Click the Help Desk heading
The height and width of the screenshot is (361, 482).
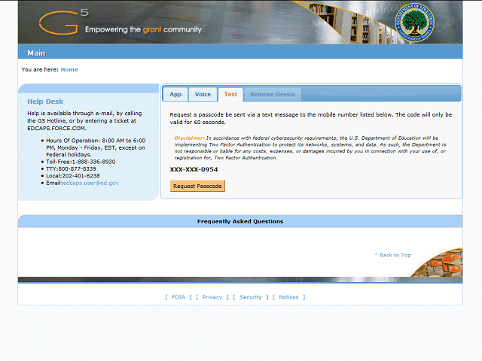point(45,102)
